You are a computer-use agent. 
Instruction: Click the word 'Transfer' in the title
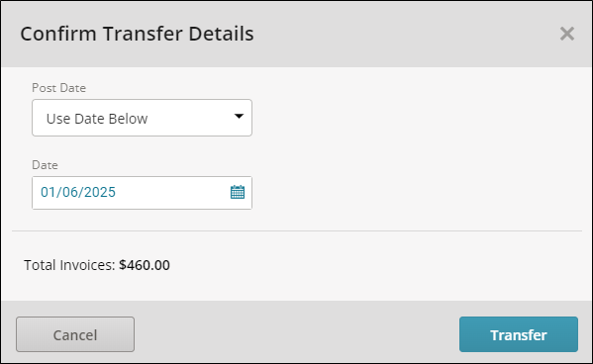click(x=143, y=34)
